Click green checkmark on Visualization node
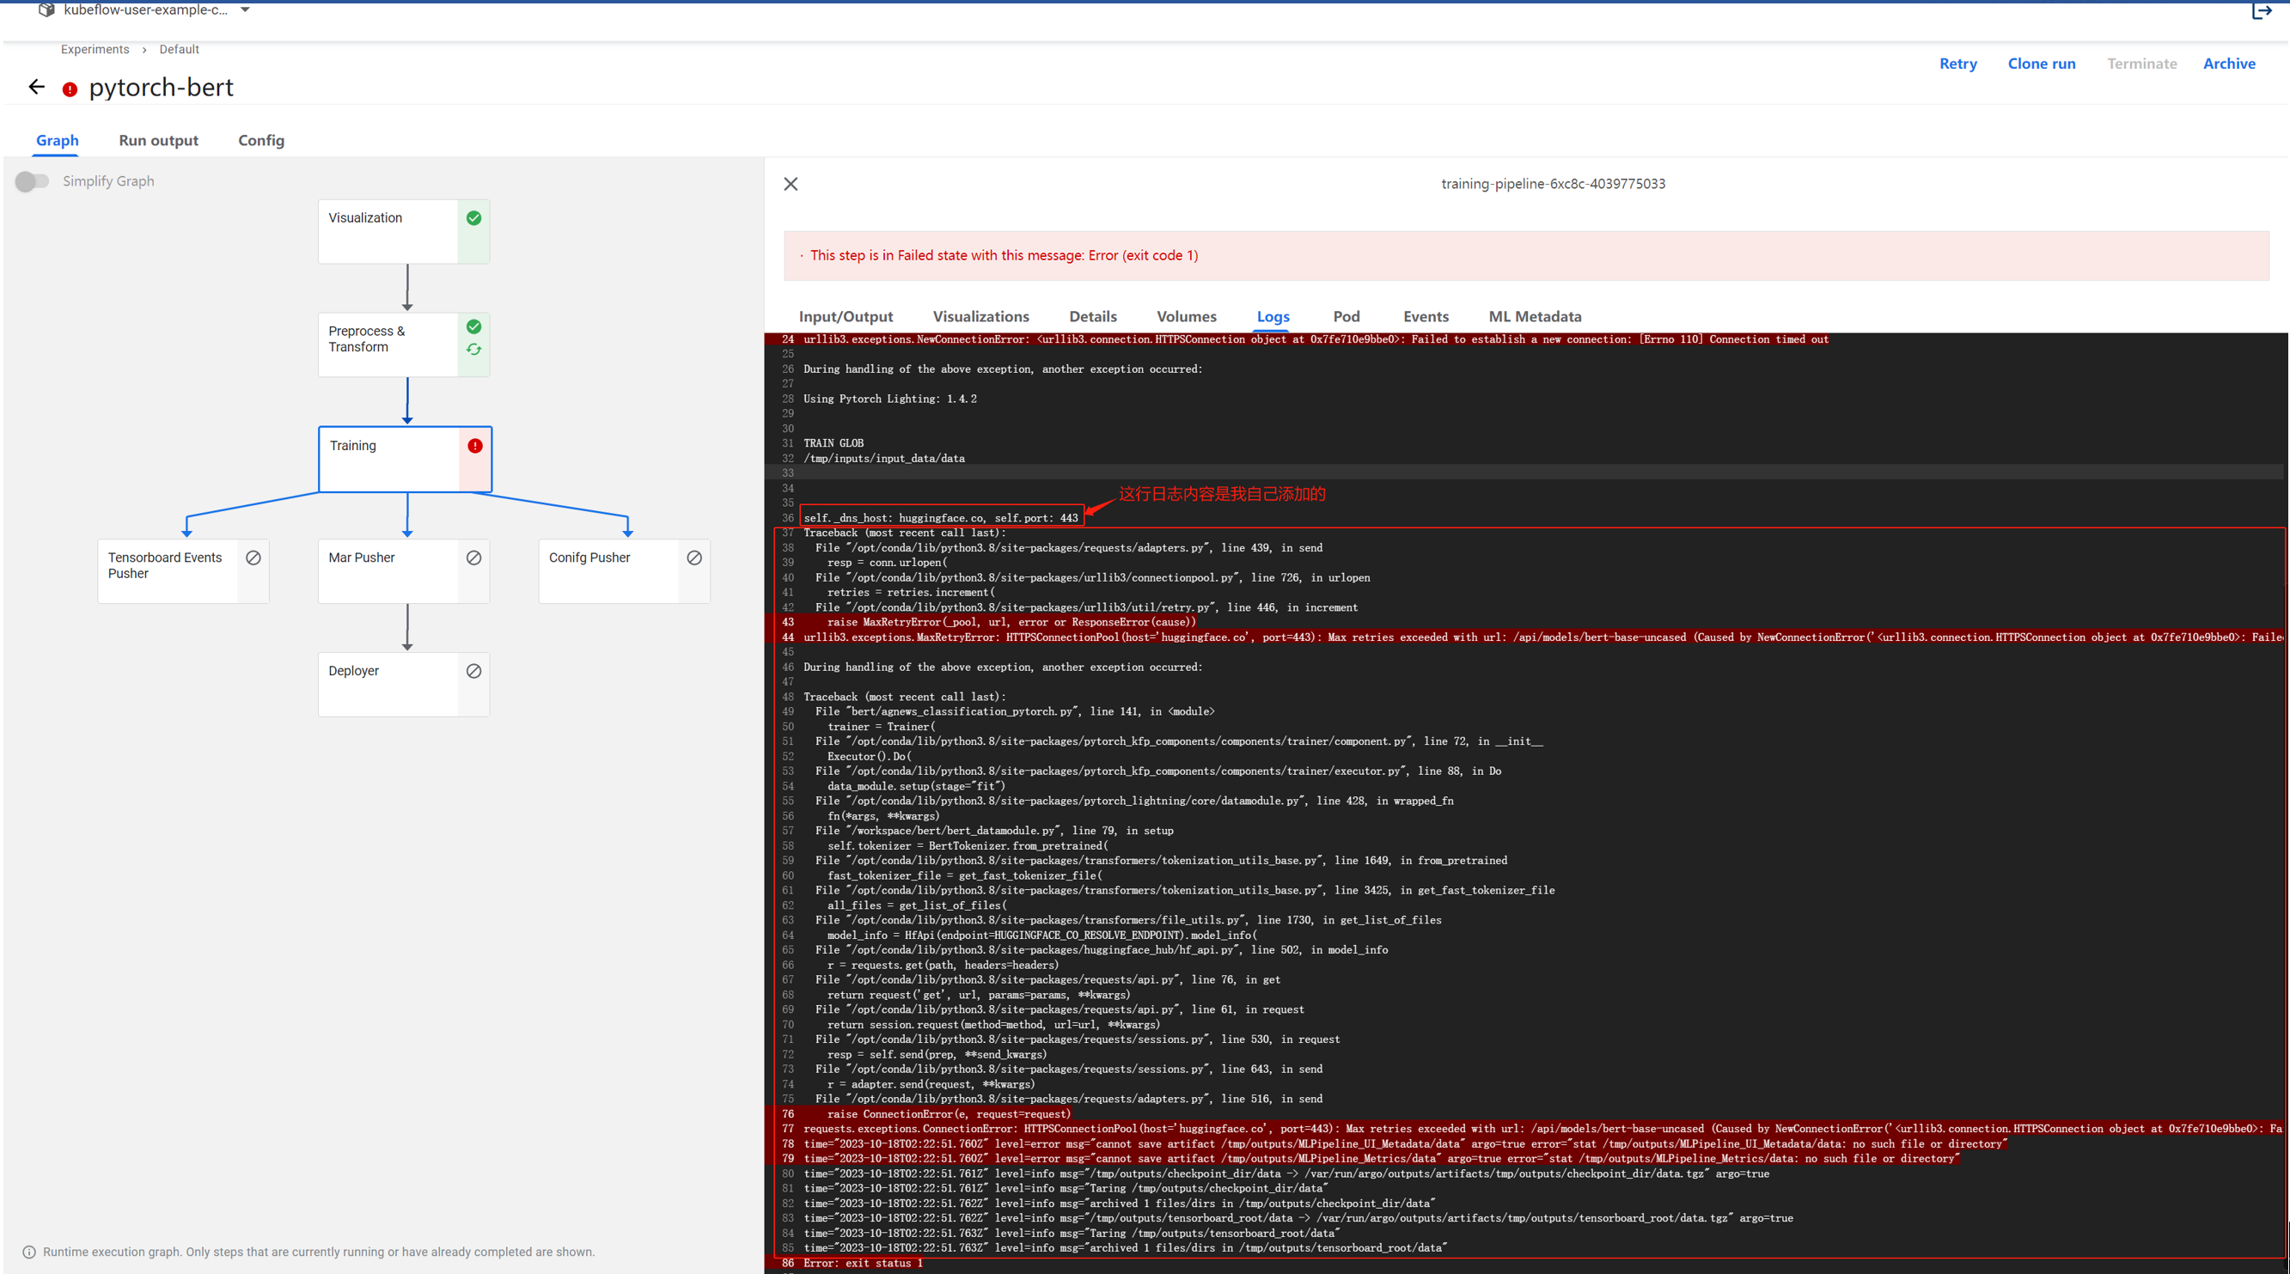This screenshot has width=2290, height=1274. point(473,218)
